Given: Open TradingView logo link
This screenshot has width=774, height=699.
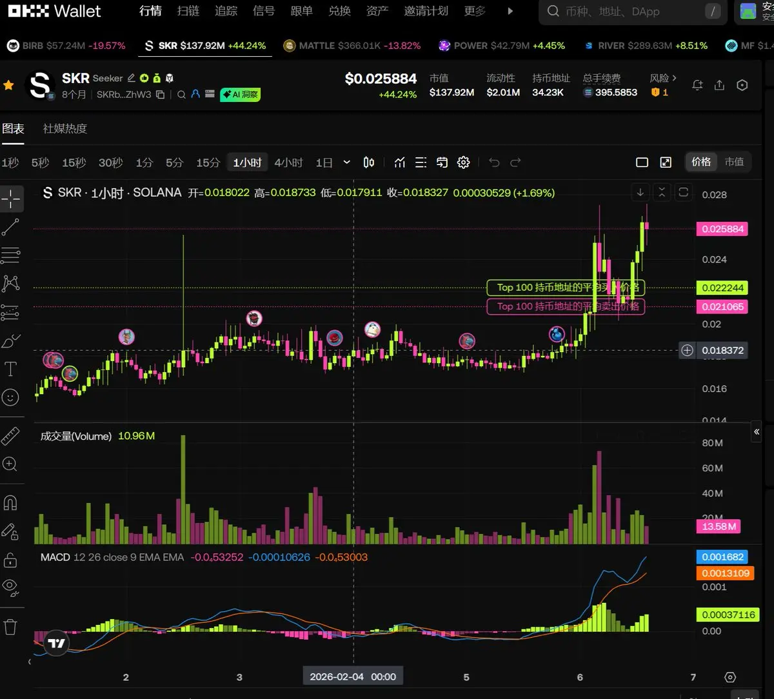Looking at the screenshot, I should pyautogui.click(x=56, y=642).
